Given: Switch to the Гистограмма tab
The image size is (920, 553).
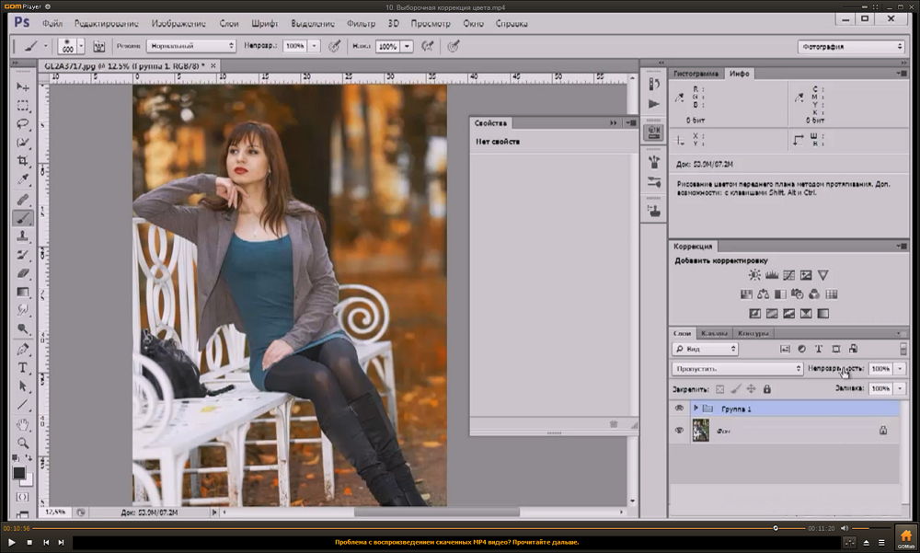Looking at the screenshot, I should (696, 73).
